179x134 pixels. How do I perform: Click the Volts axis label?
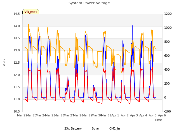(4, 62)
